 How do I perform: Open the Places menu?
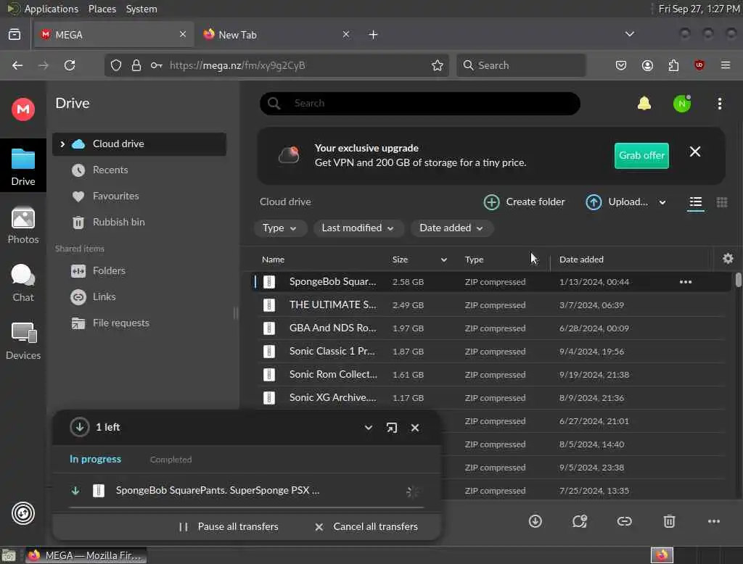coord(102,9)
